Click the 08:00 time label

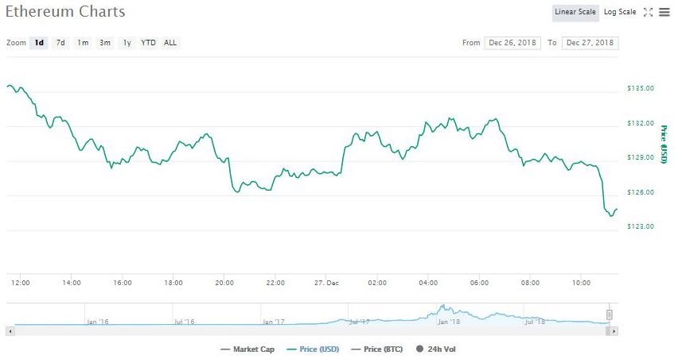pyautogui.click(x=530, y=283)
